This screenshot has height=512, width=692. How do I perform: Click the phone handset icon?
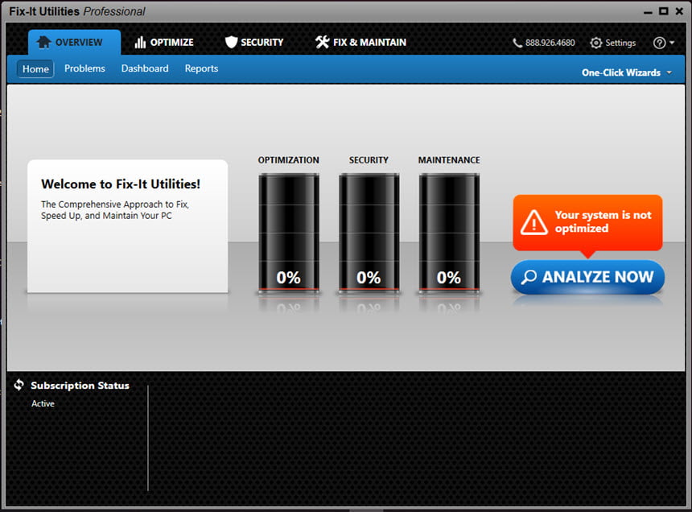(517, 43)
